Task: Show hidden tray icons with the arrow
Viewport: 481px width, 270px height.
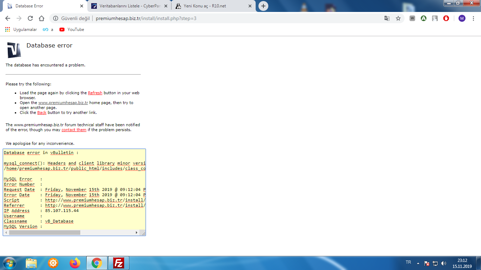Action: coord(418,263)
